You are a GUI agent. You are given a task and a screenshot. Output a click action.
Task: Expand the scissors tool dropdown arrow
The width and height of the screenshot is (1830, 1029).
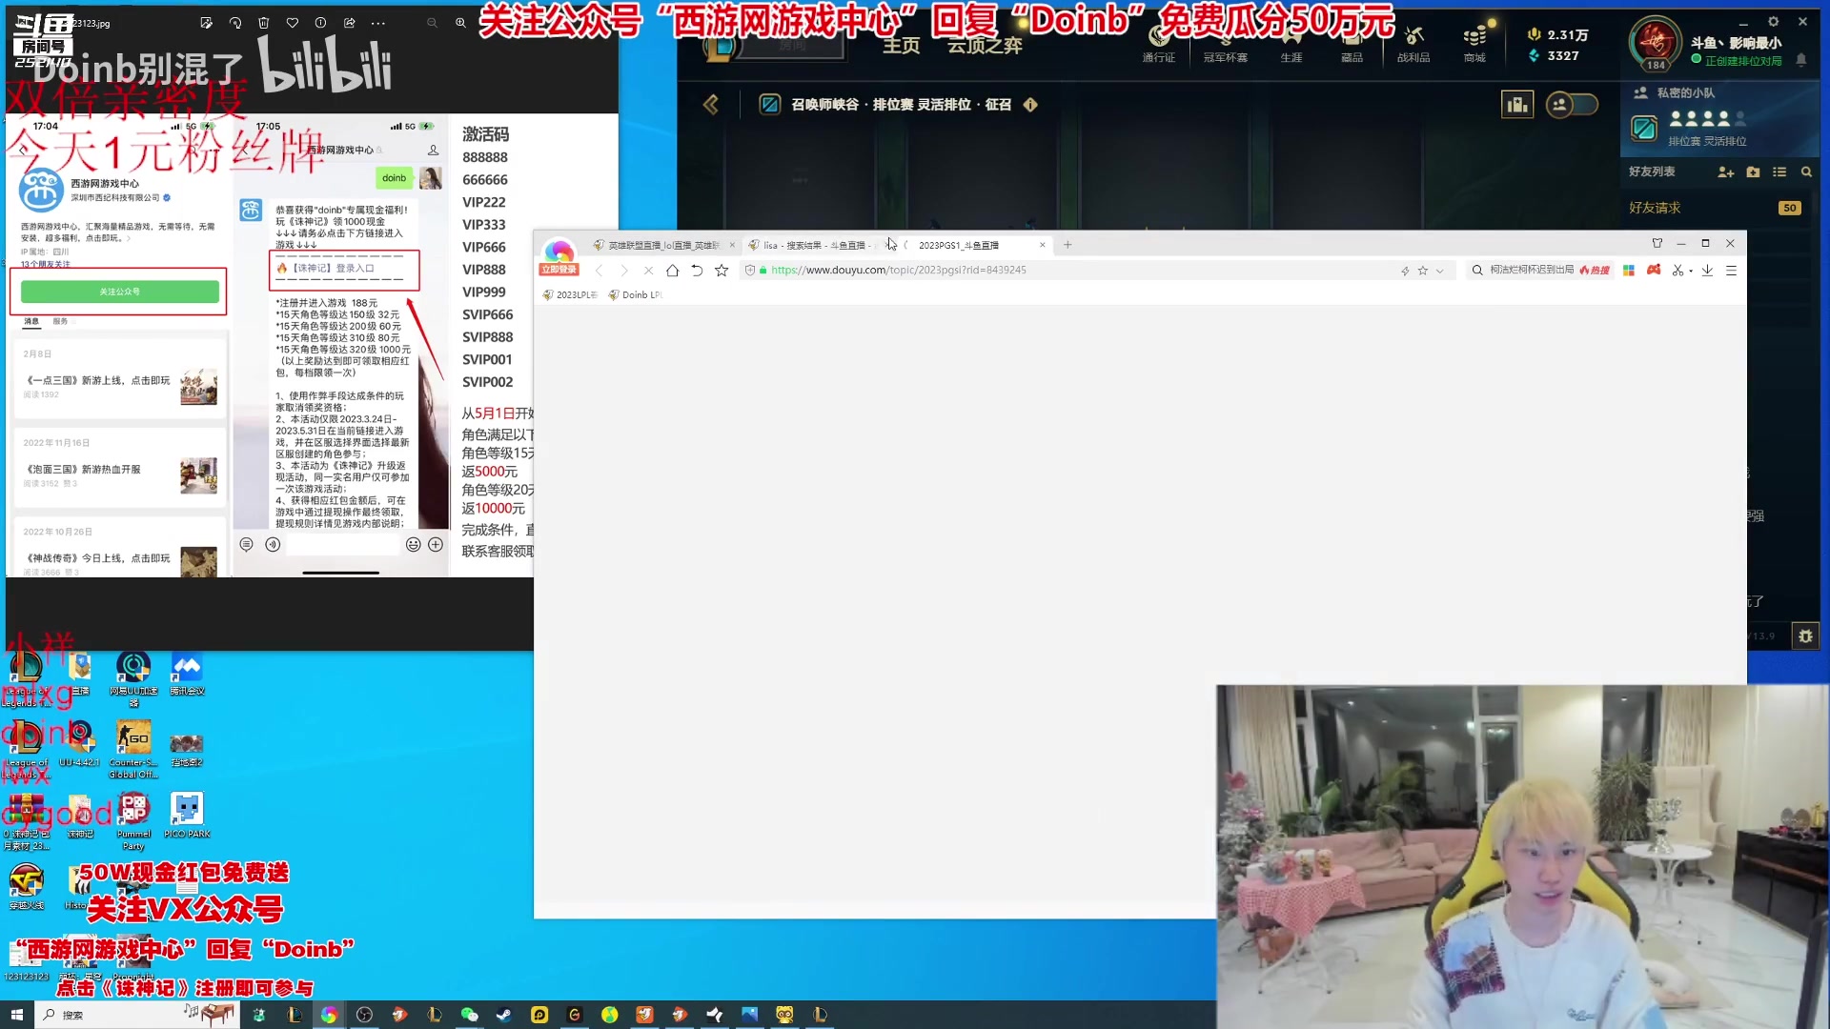(1691, 271)
